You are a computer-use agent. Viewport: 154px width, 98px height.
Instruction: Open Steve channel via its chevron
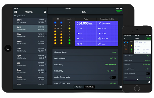46,21
